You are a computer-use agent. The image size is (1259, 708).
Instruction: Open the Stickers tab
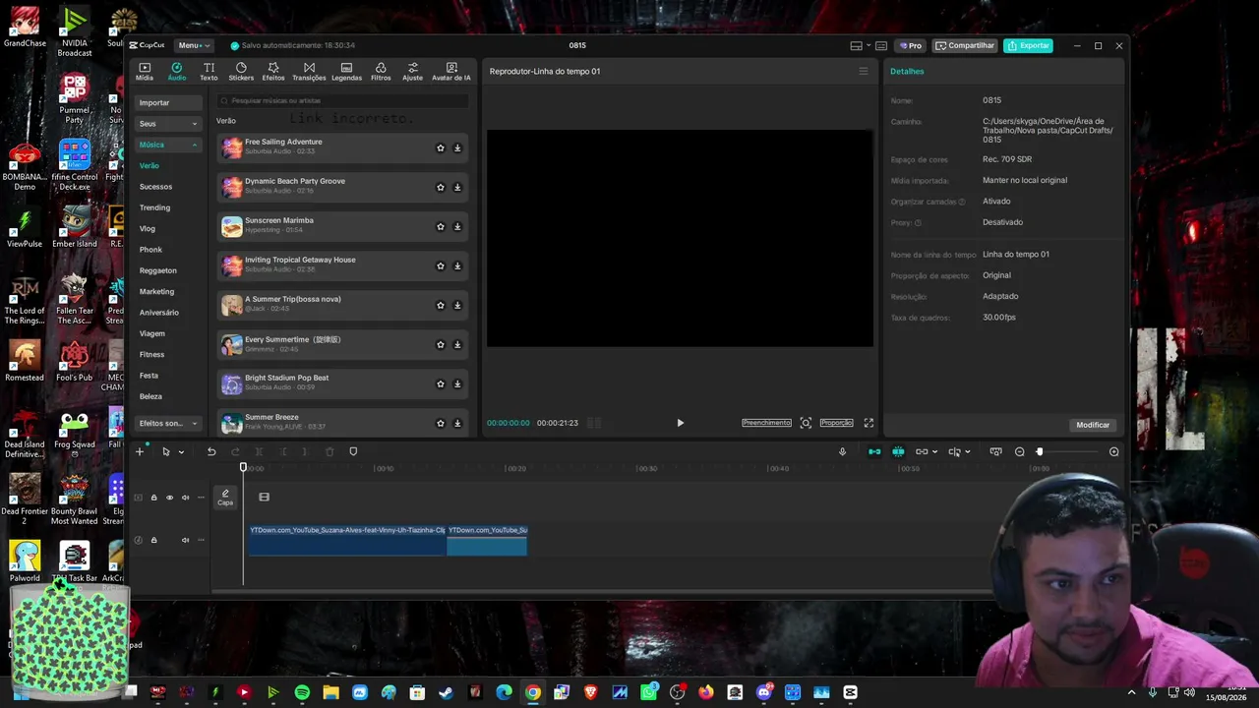click(241, 72)
